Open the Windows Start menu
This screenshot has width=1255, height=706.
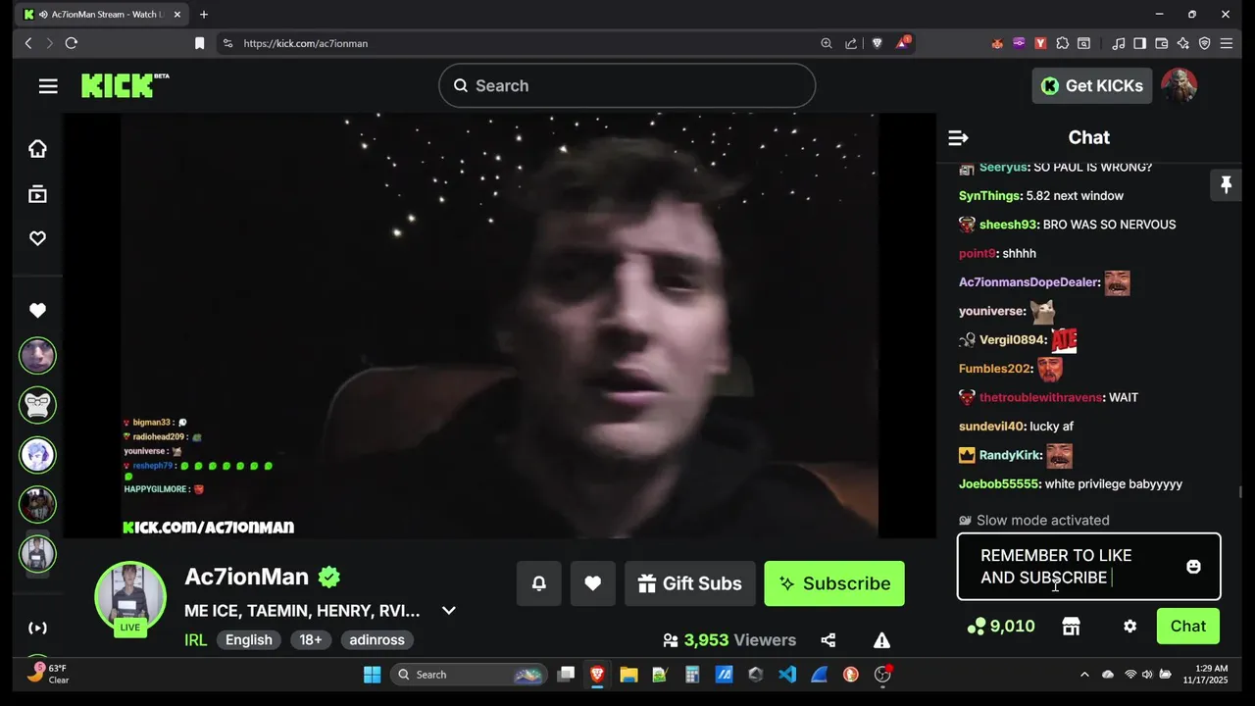tap(373, 675)
